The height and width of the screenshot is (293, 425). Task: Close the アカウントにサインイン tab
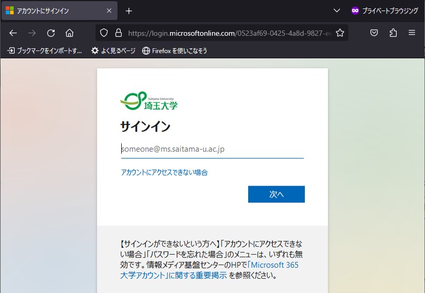109,11
